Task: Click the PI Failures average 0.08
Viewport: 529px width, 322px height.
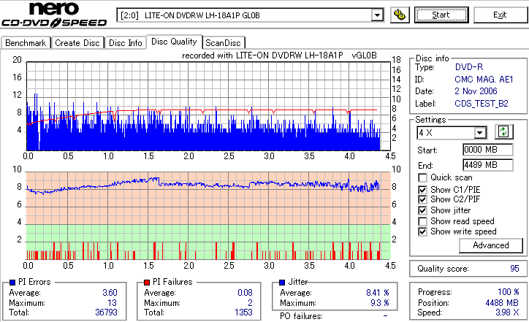Action: [x=245, y=293]
